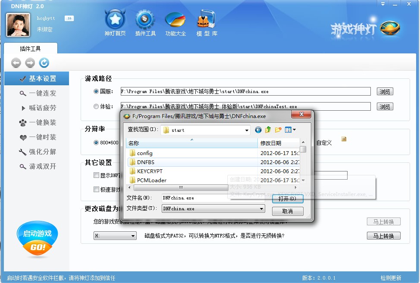Click the magnifier icon beside 游戏双开
The width and height of the screenshot is (420, 283).
tap(23, 166)
